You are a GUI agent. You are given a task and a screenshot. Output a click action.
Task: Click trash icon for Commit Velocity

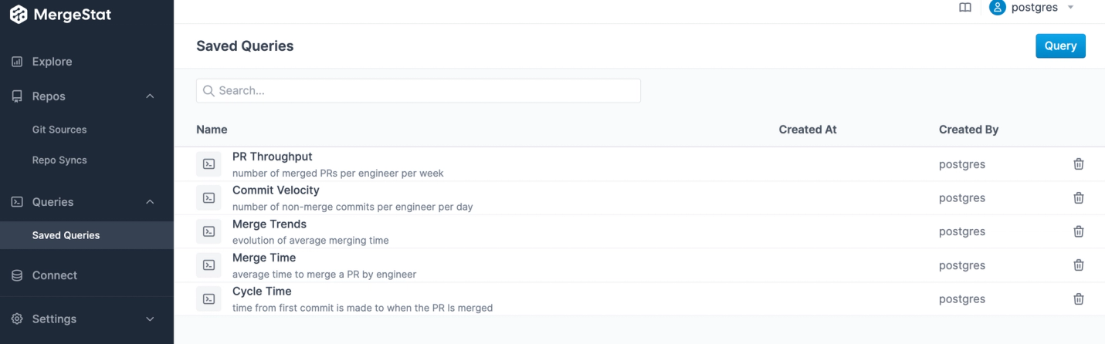coord(1079,198)
